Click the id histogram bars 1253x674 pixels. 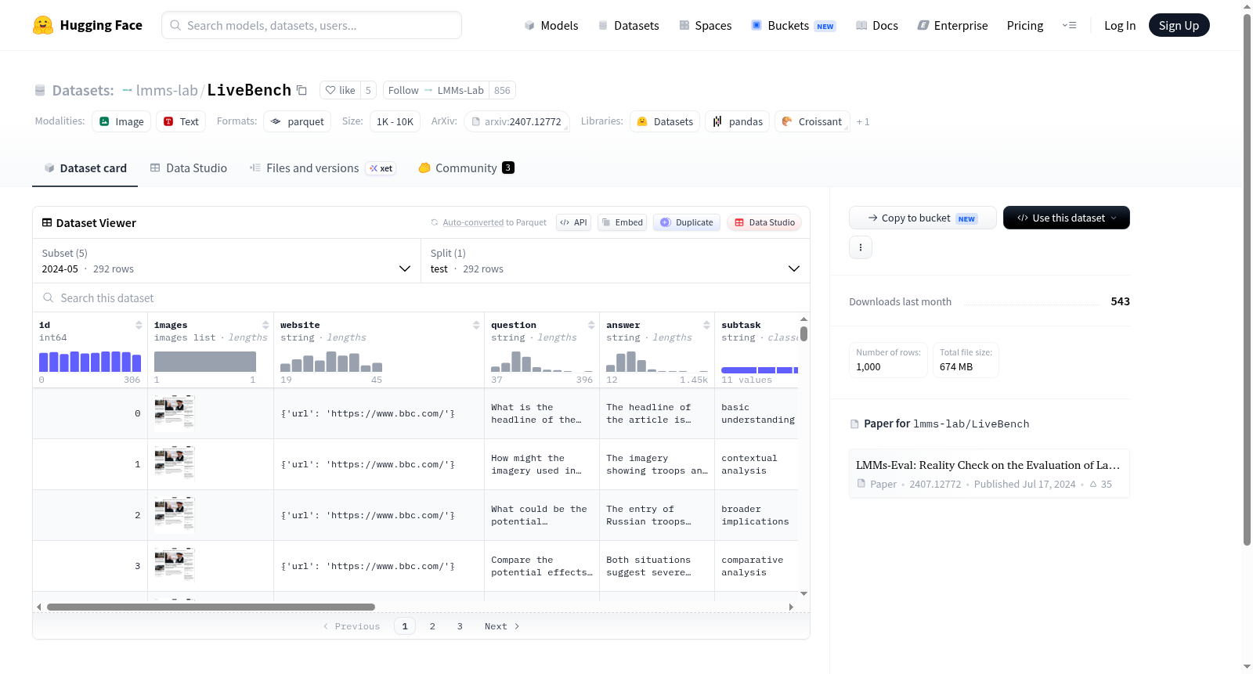[90, 362]
